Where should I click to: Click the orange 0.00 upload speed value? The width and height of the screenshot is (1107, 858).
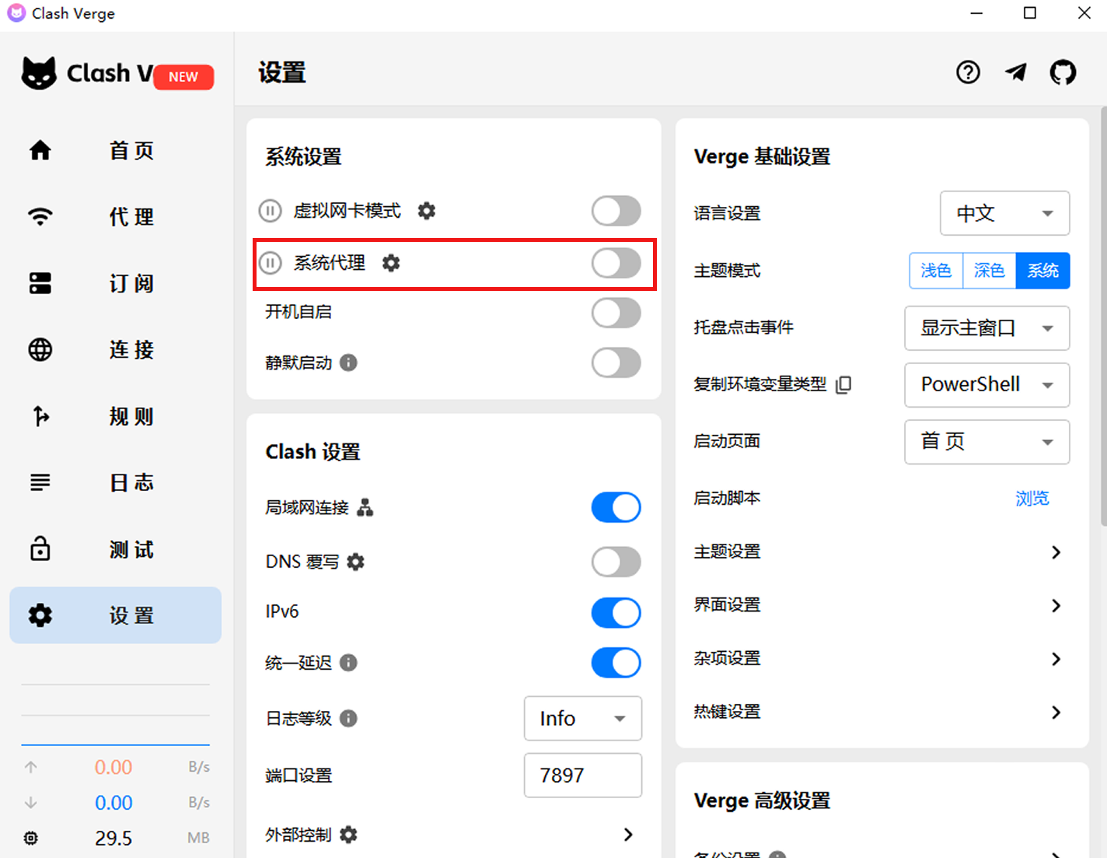[113, 767]
